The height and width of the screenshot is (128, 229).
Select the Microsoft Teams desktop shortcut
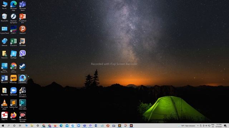(23, 6)
